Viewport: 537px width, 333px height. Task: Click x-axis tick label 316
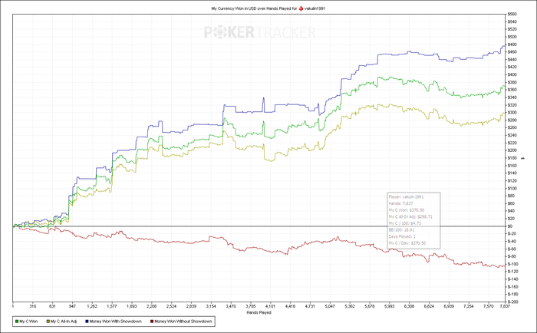click(x=32, y=306)
